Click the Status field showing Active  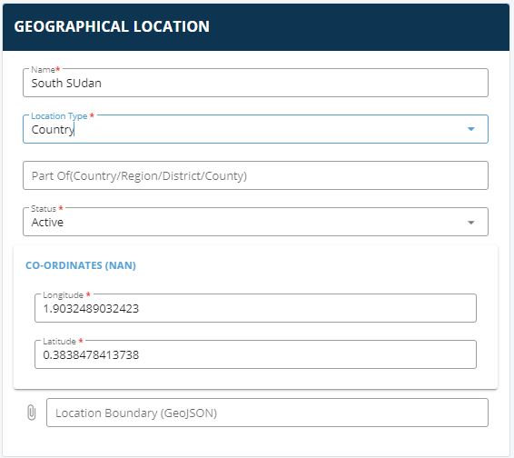tap(255, 222)
